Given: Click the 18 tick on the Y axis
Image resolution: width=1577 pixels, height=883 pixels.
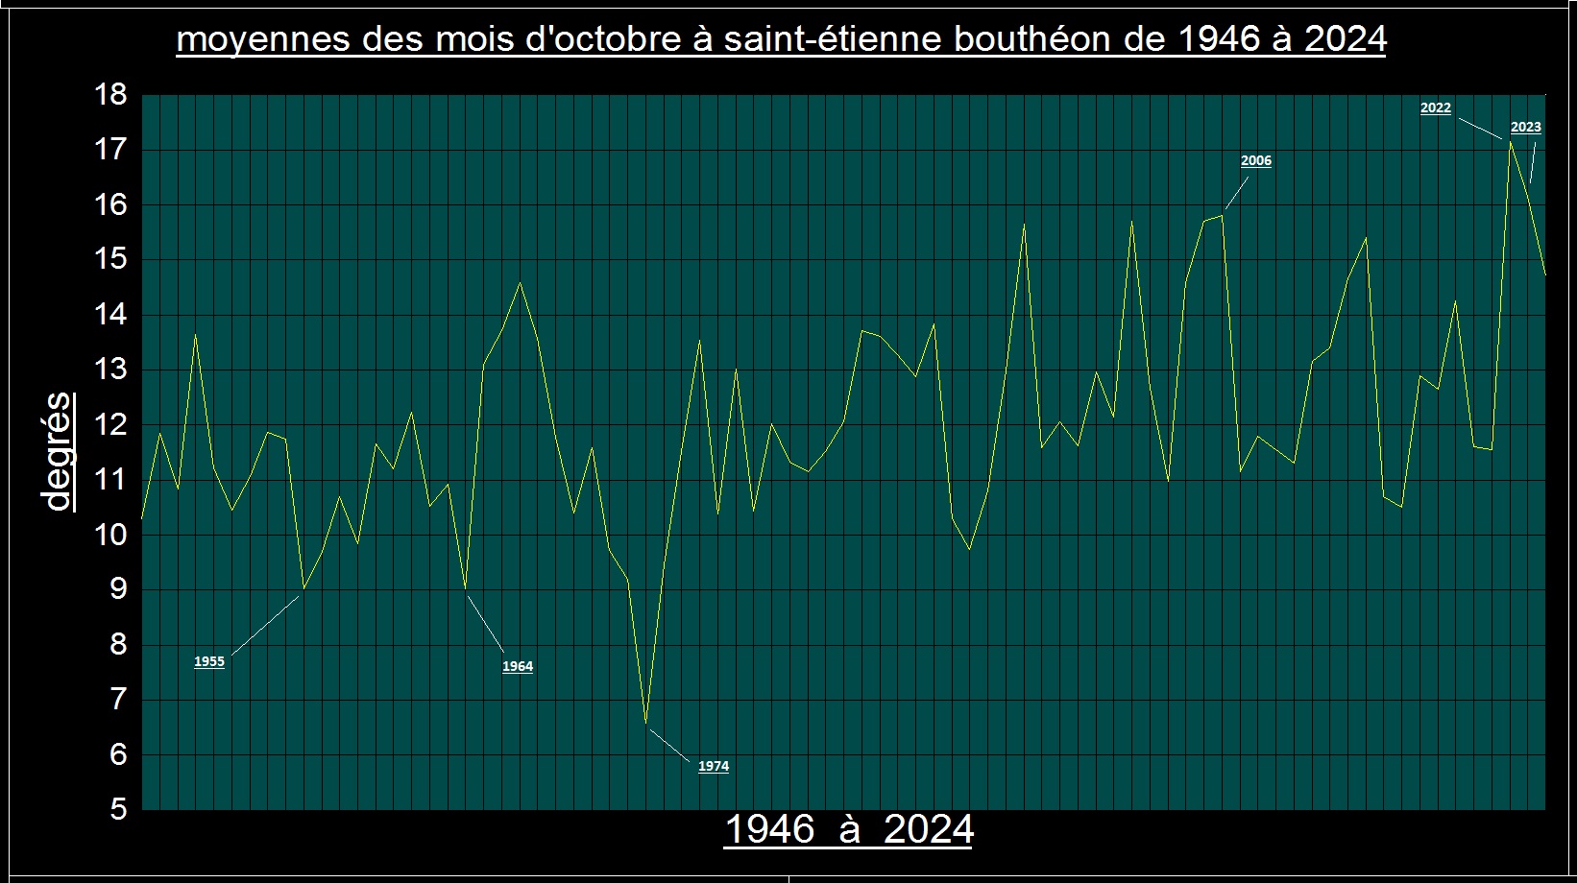Looking at the screenshot, I should click(110, 94).
